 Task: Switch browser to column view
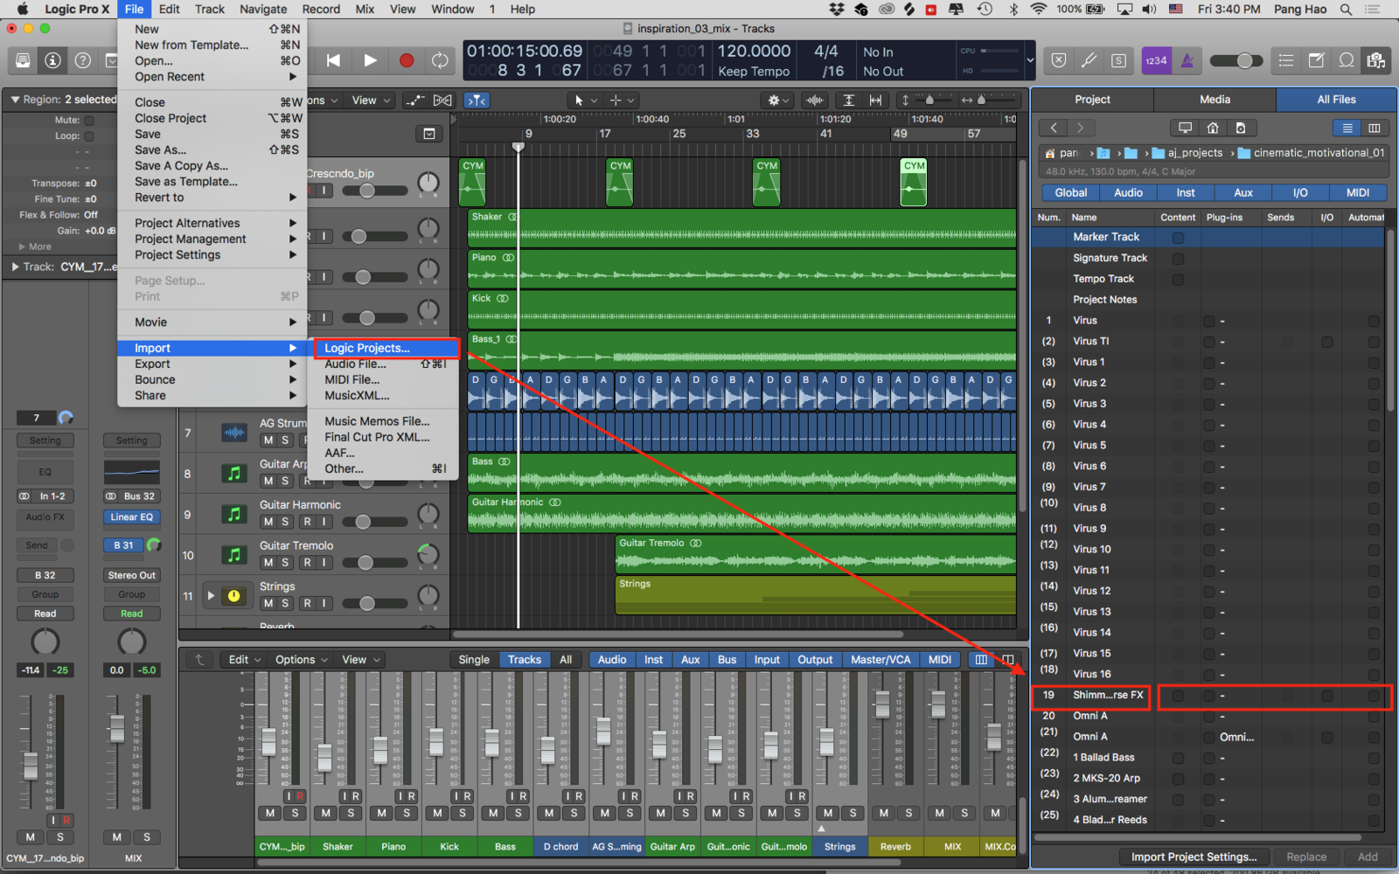[x=1375, y=128]
